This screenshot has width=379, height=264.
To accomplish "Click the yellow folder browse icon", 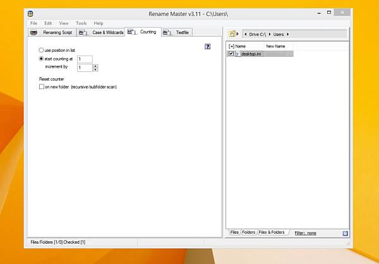I will [232, 34].
